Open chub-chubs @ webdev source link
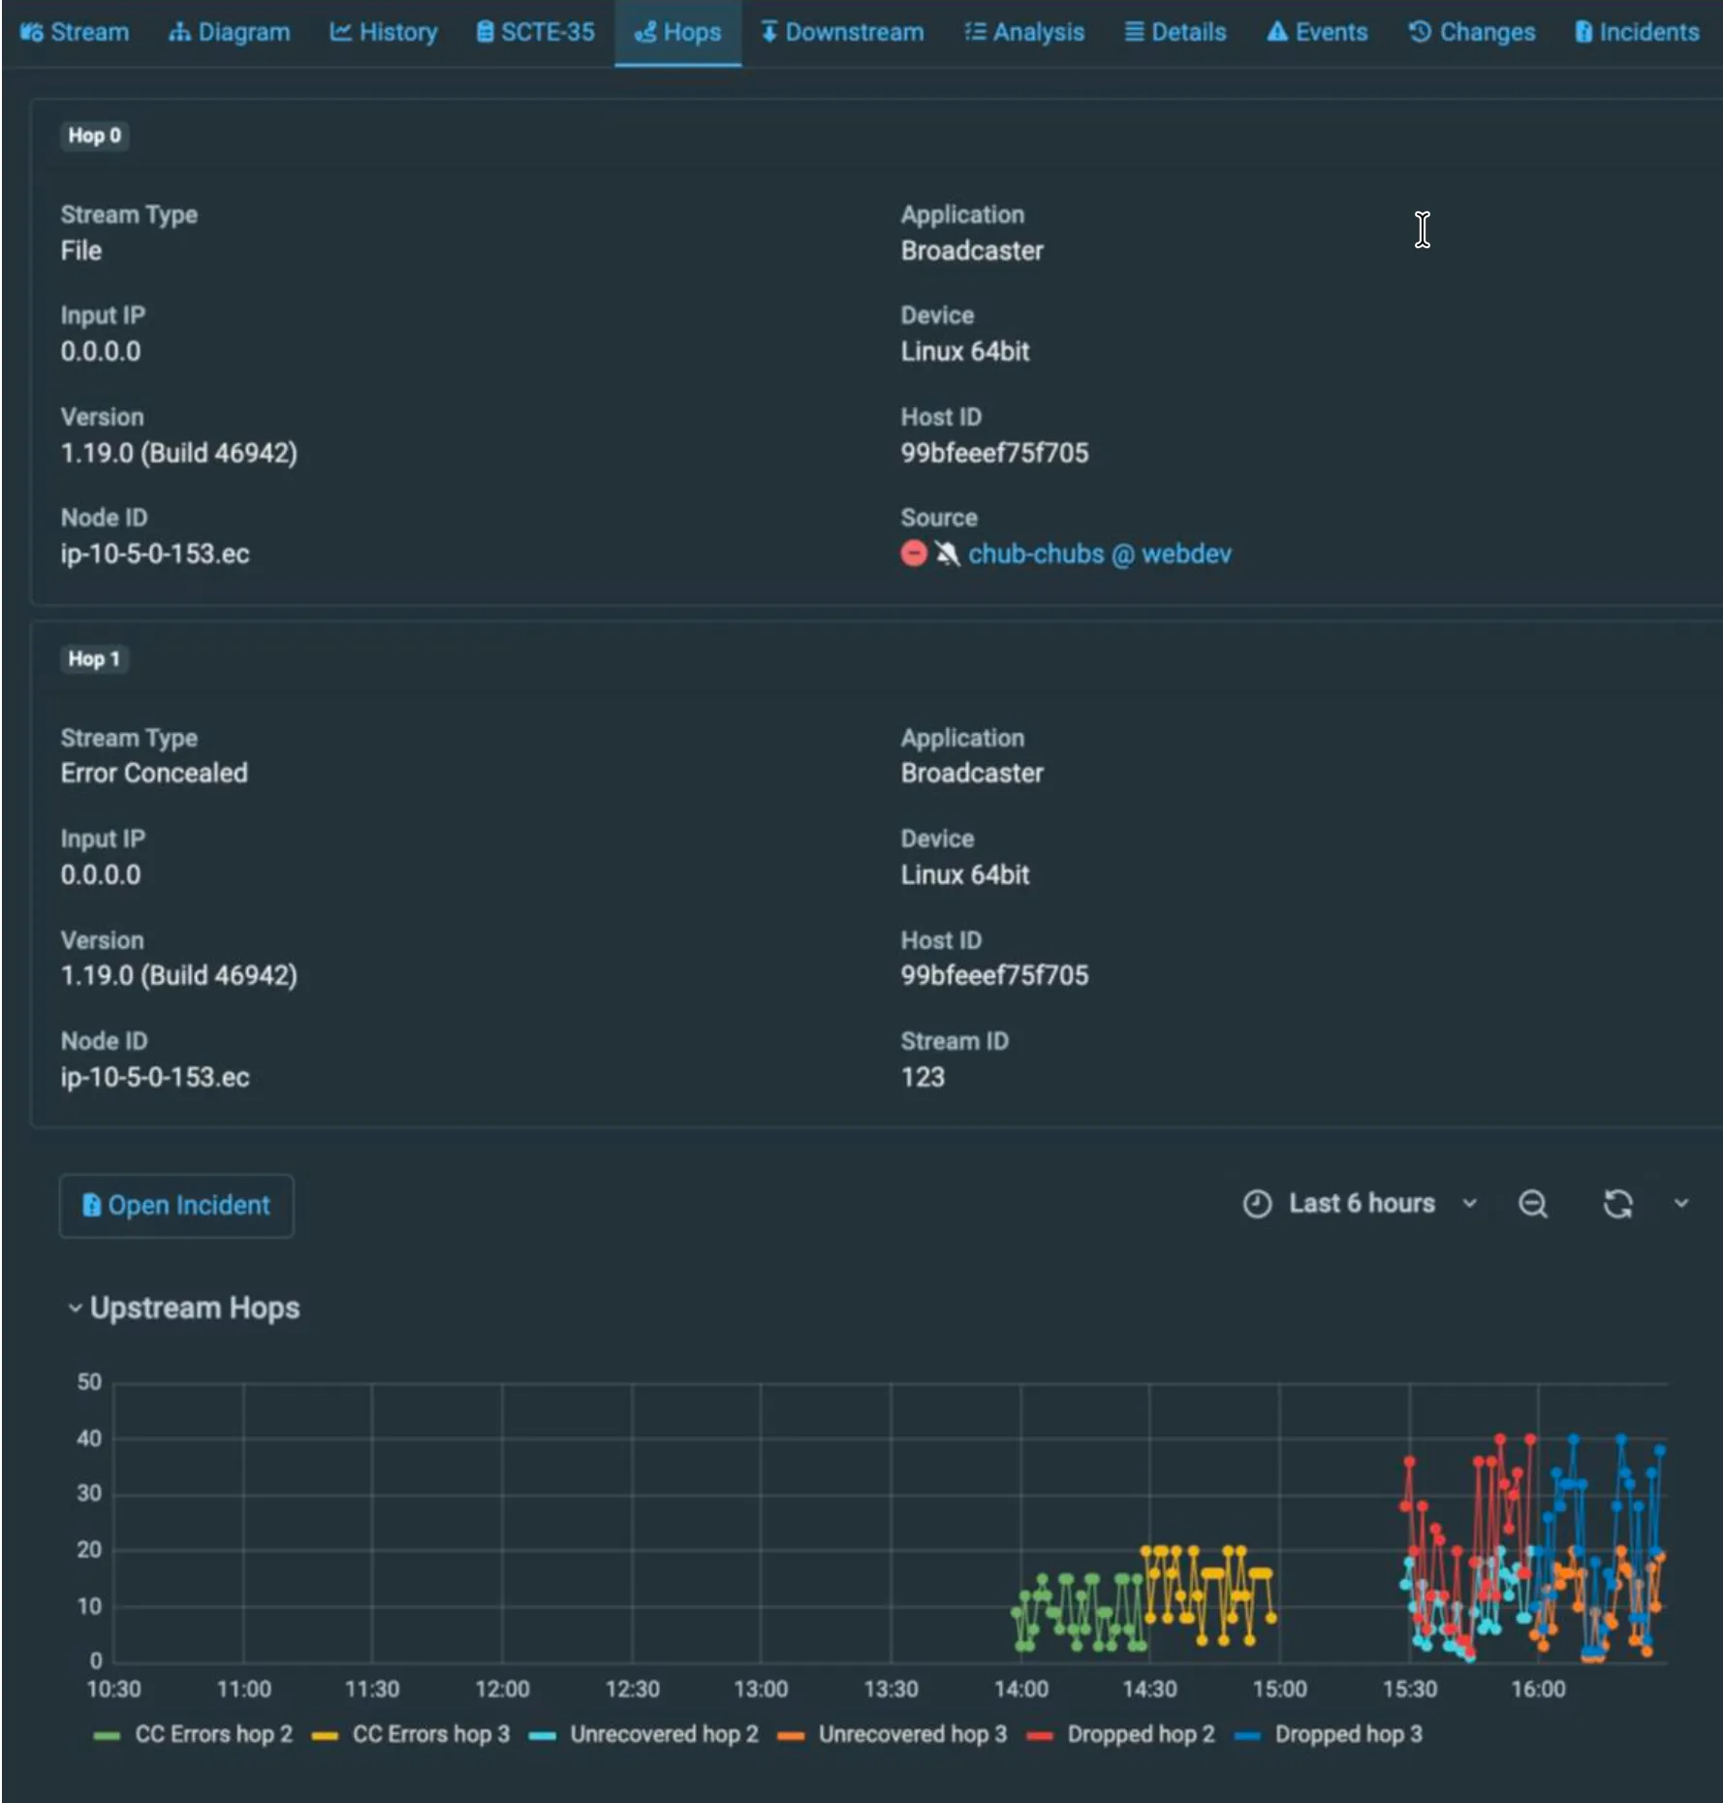The image size is (1723, 1803). (x=1100, y=554)
